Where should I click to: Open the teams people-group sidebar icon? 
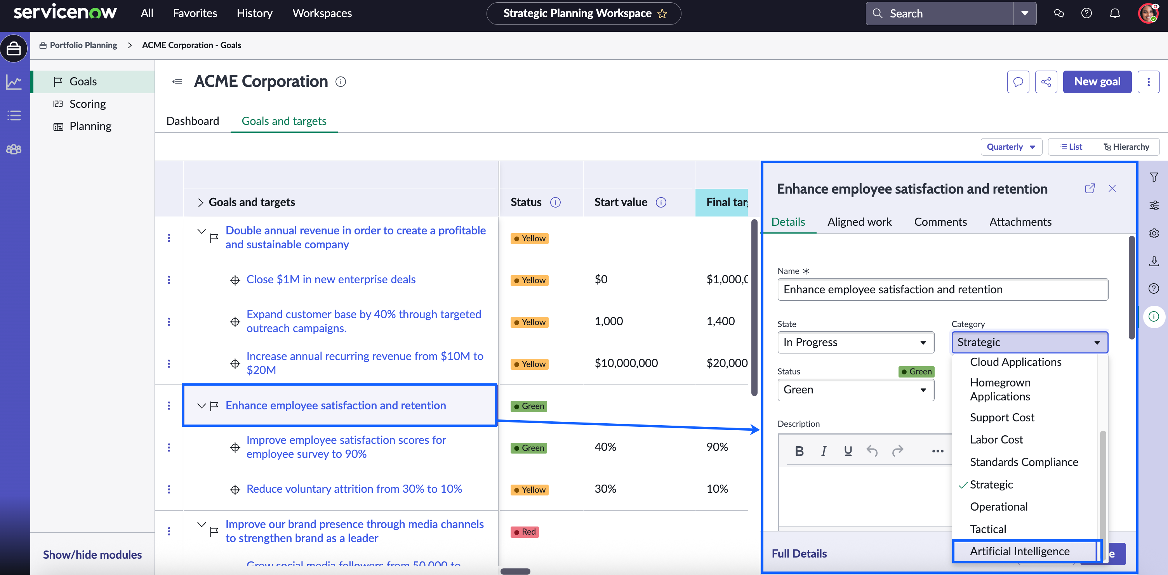[x=14, y=149]
